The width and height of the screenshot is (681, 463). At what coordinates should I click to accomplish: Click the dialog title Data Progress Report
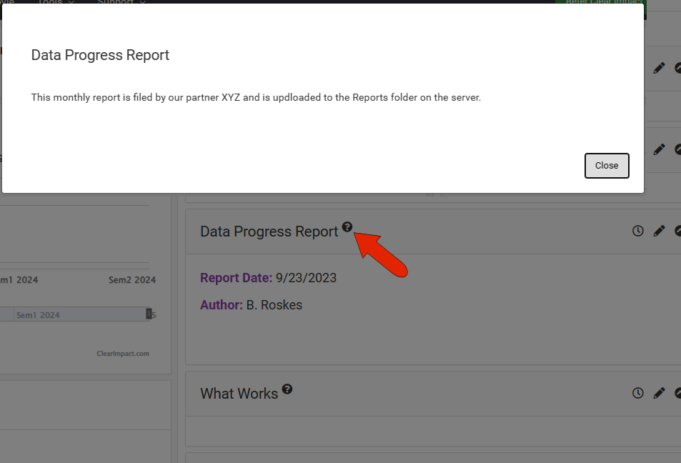pyautogui.click(x=100, y=55)
